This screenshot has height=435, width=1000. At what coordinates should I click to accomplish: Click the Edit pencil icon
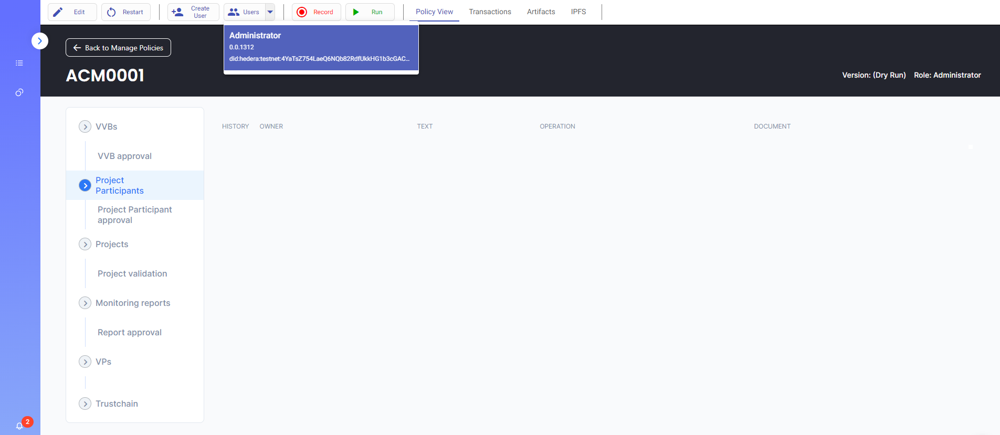click(58, 12)
